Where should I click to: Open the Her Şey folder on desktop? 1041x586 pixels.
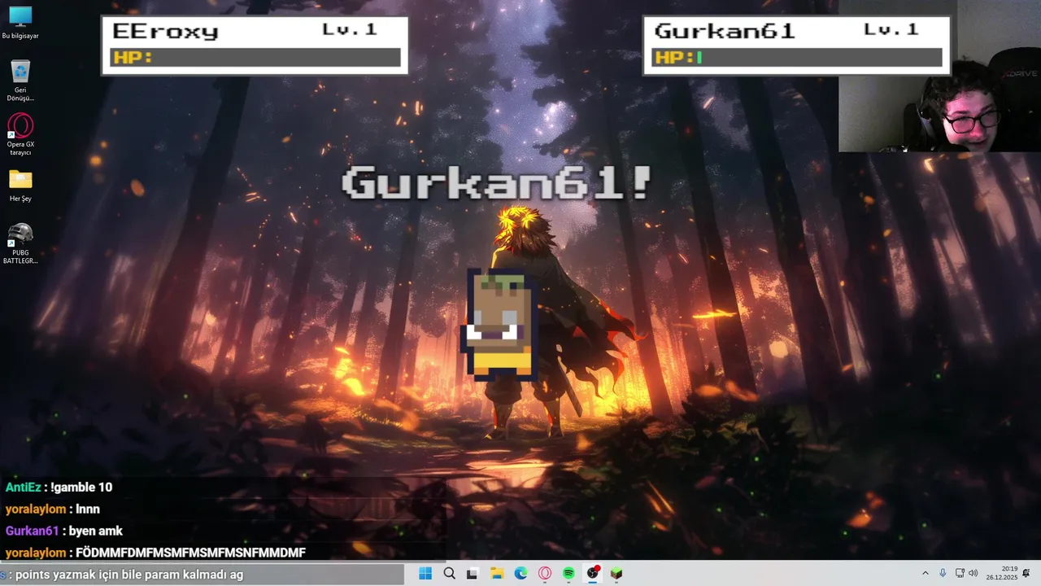click(x=20, y=185)
